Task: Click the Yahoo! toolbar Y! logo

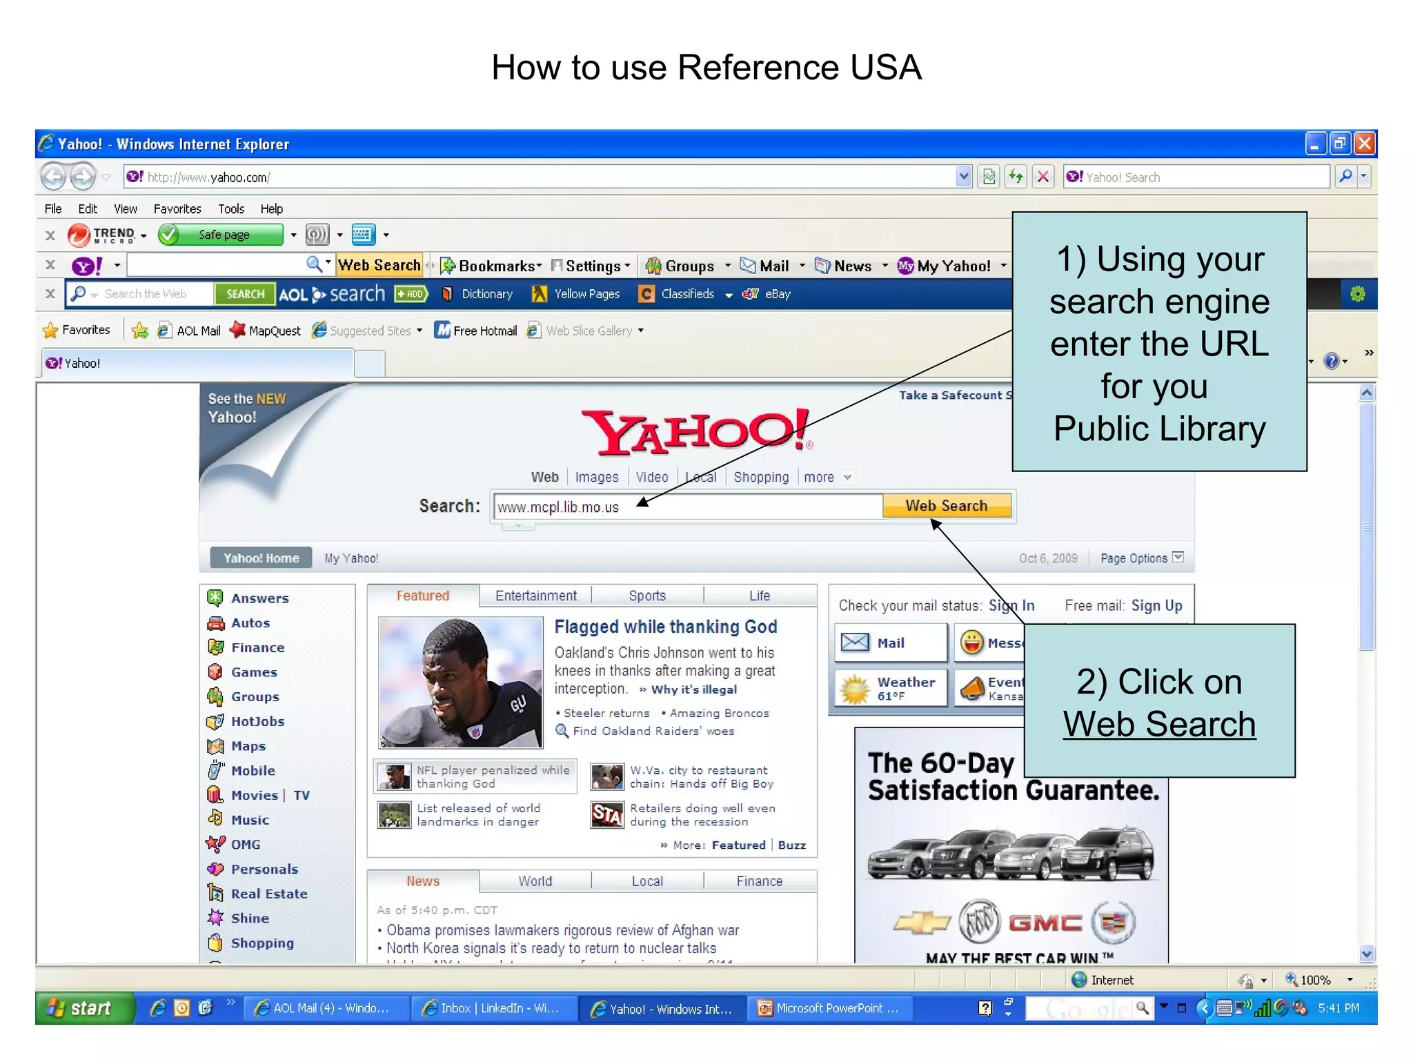Action: pos(87,266)
